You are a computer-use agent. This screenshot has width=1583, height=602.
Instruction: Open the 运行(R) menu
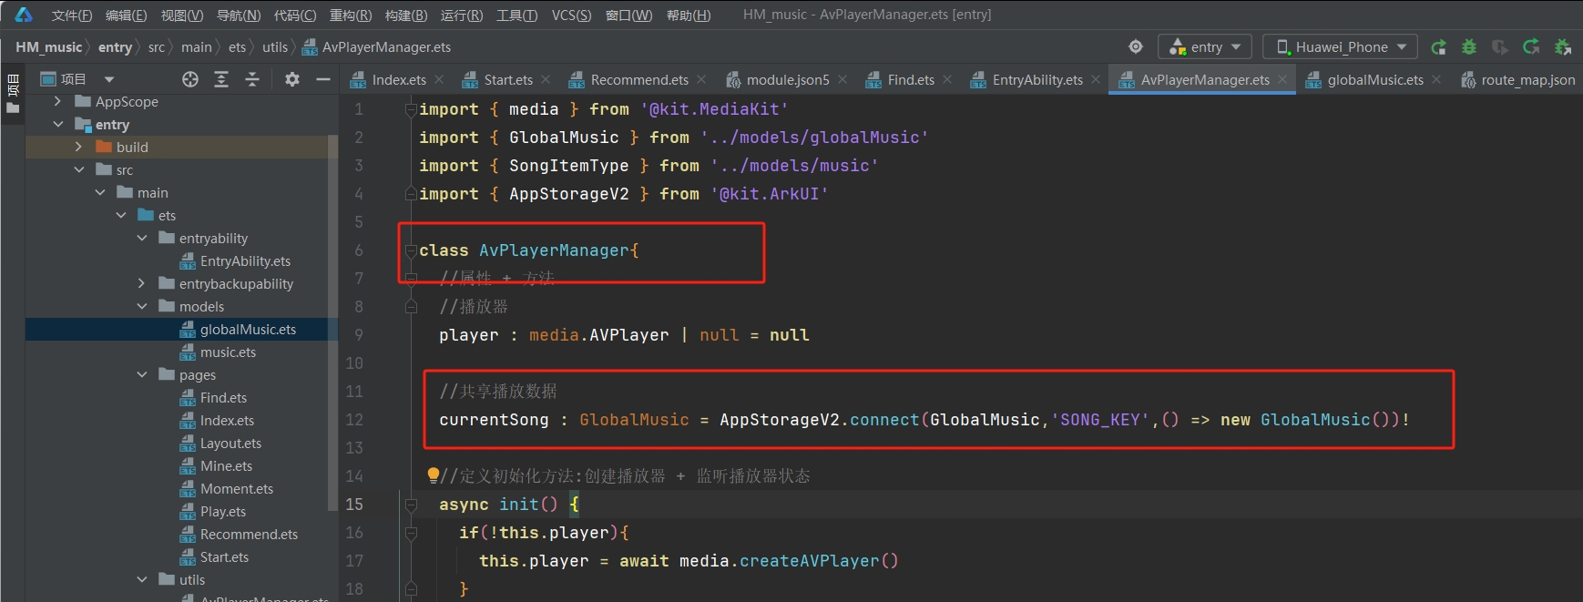tap(462, 15)
